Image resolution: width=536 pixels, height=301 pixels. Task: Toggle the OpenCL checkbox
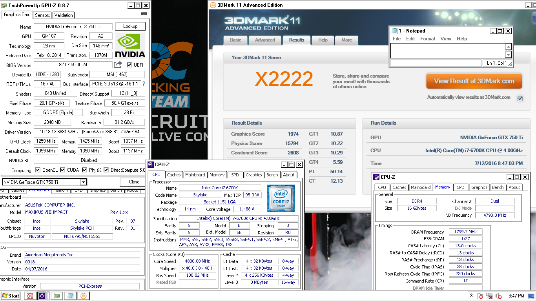pyautogui.click(x=38, y=170)
